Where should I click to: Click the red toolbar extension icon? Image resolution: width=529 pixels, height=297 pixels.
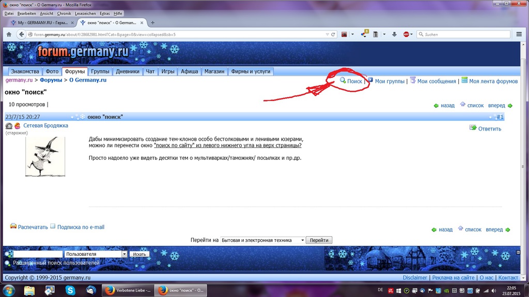click(x=344, y=35)
